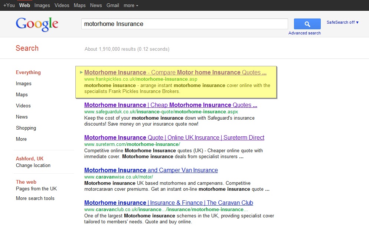This screenshot has height=230, width=369.
Task: Expand the 'more' menu in top bar
Action: (x=131, y=6)
